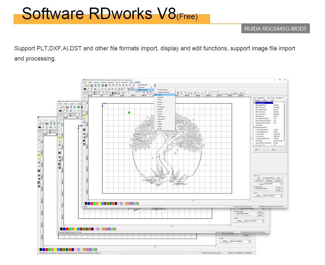Click the Scan Mode Common Mode value
325x265 pixels.
pyautogui.click(x=278, y=141)
